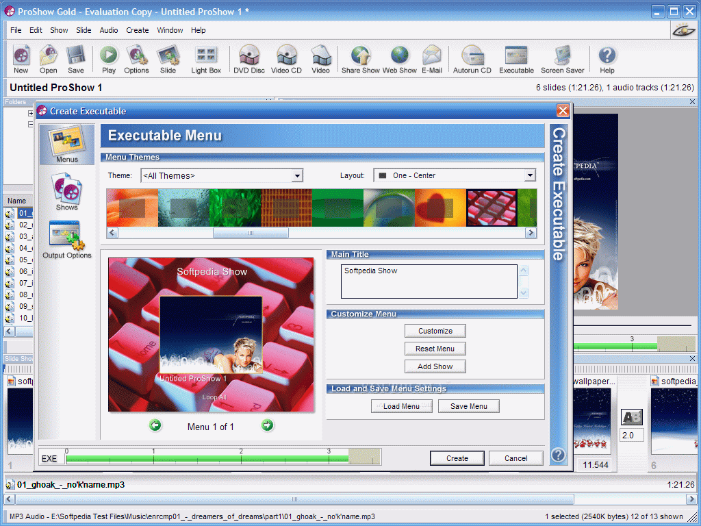Click the Add Show button
This screenshot has height=526, width=701.
(435, 366)
